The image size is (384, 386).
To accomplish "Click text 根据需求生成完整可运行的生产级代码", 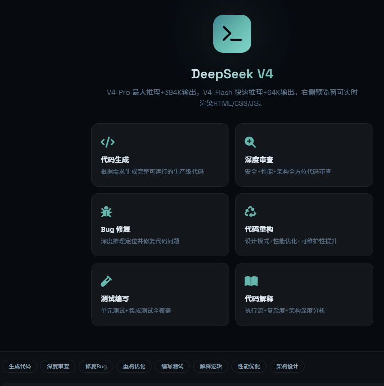I will tap(152, 171).
